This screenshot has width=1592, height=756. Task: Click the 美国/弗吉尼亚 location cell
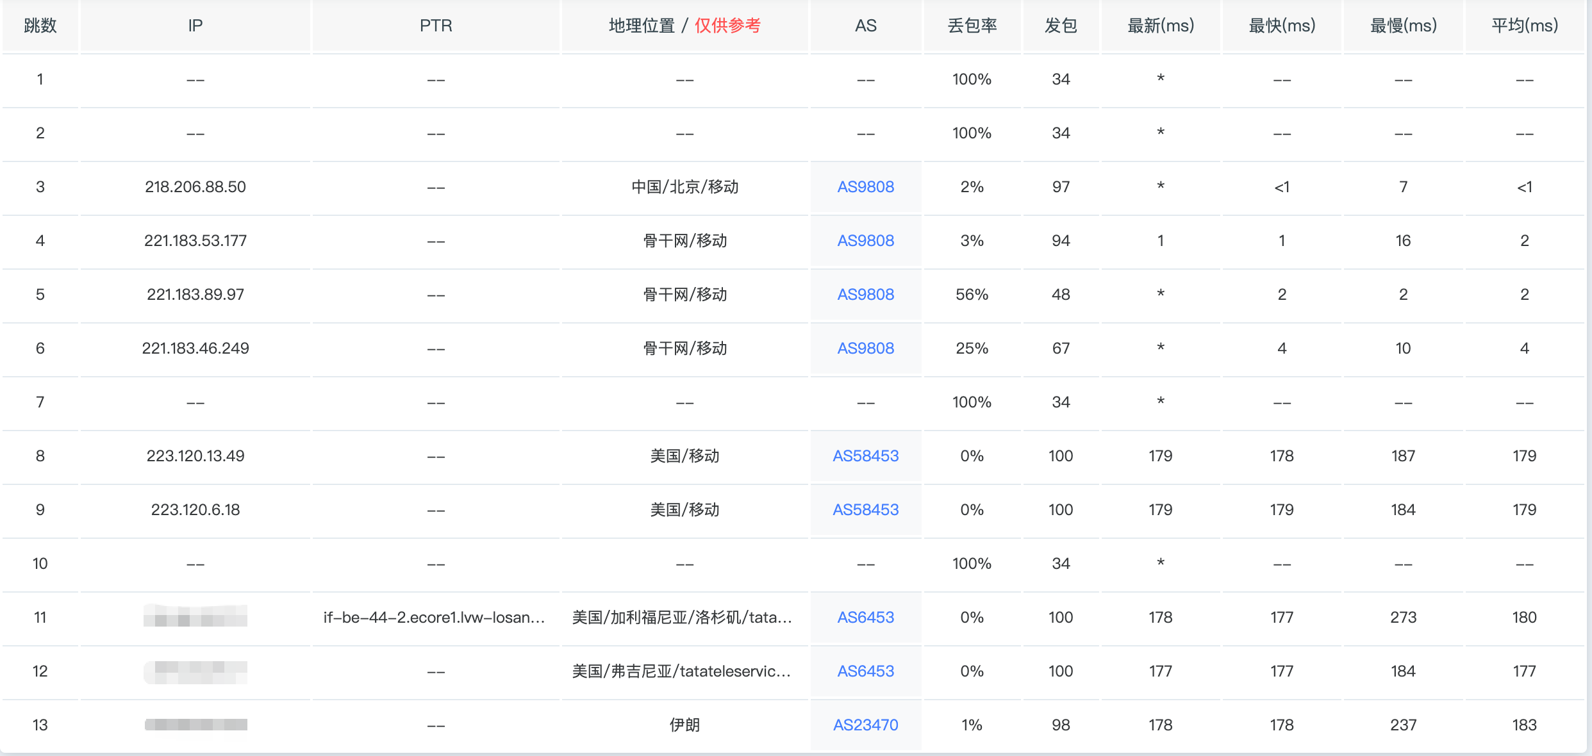(682, 671)
